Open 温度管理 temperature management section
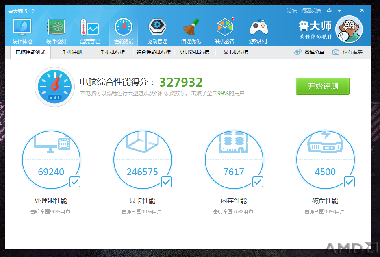380x257 pixels. 90,31
